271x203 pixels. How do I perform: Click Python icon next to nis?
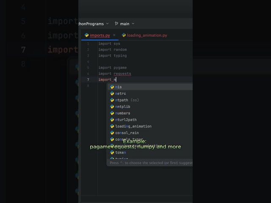click(112, 87)
